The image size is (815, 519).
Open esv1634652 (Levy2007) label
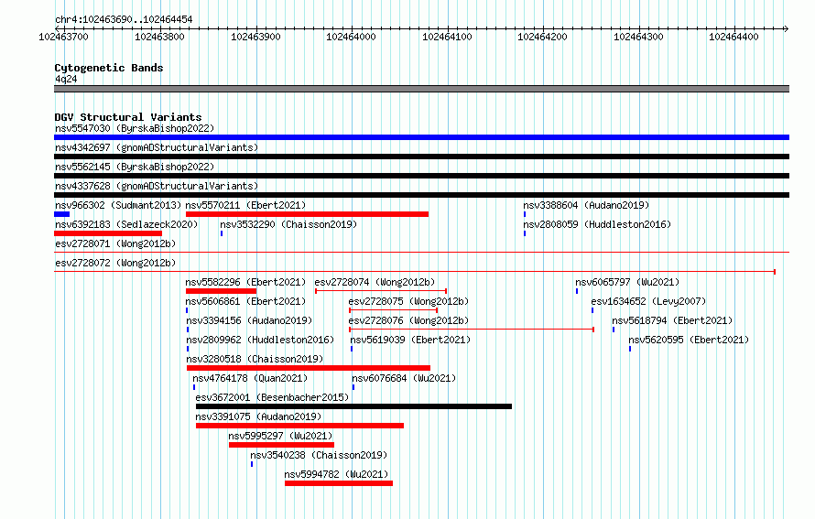point(648,301)
